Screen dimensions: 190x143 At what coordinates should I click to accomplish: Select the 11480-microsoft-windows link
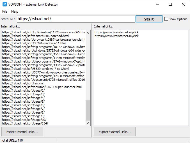click(44, 58)
